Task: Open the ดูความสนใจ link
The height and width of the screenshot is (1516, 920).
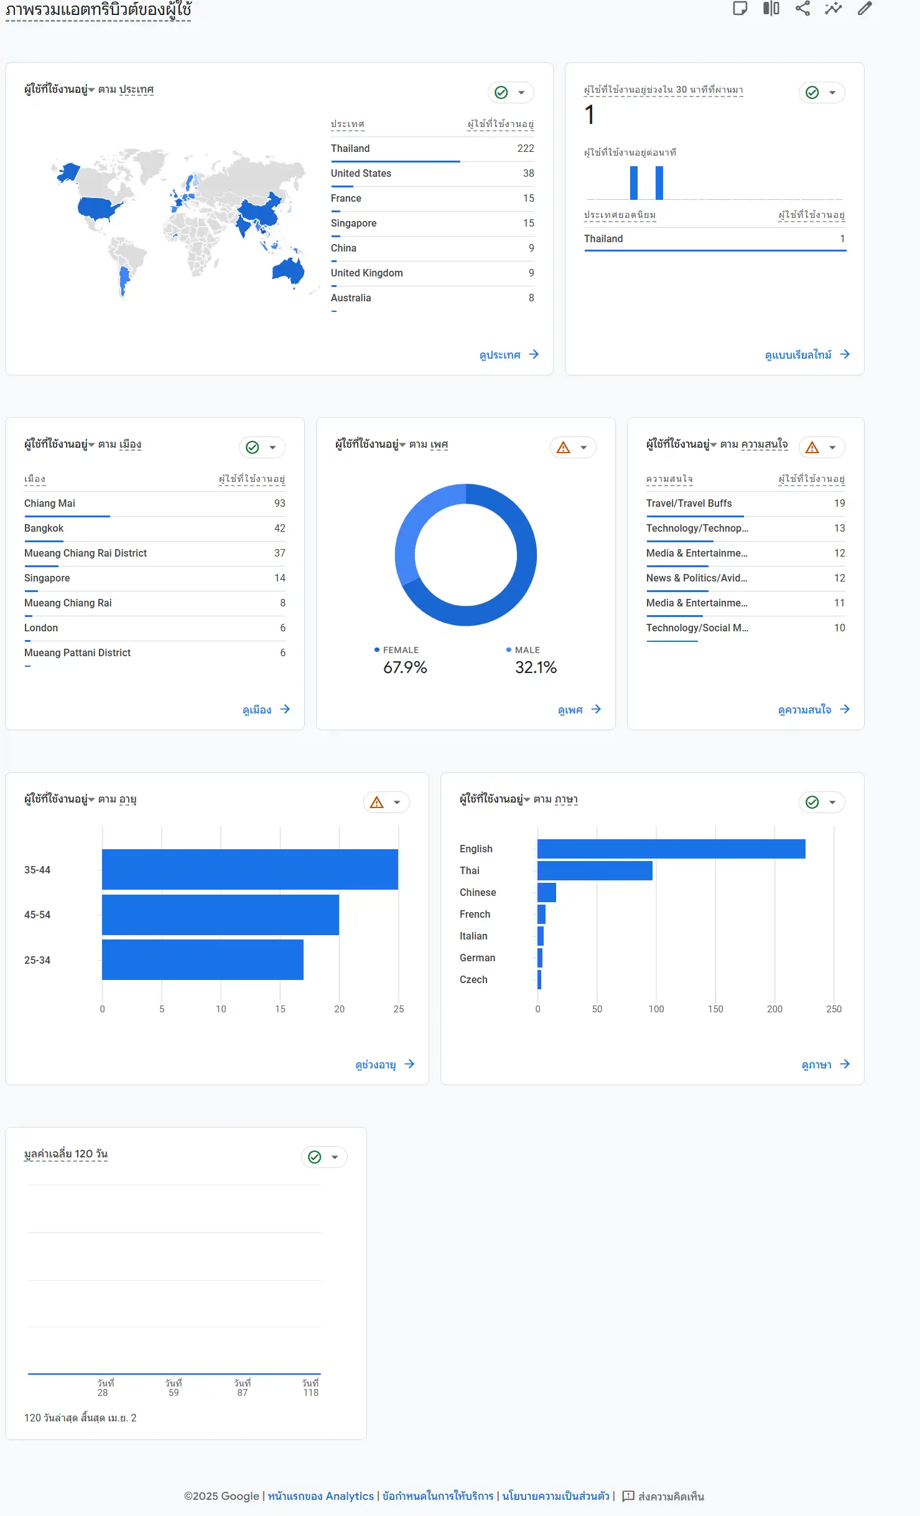Action: point(814,710)
